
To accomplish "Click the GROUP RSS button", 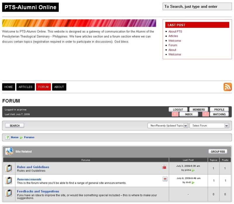I will click(218, 152).
